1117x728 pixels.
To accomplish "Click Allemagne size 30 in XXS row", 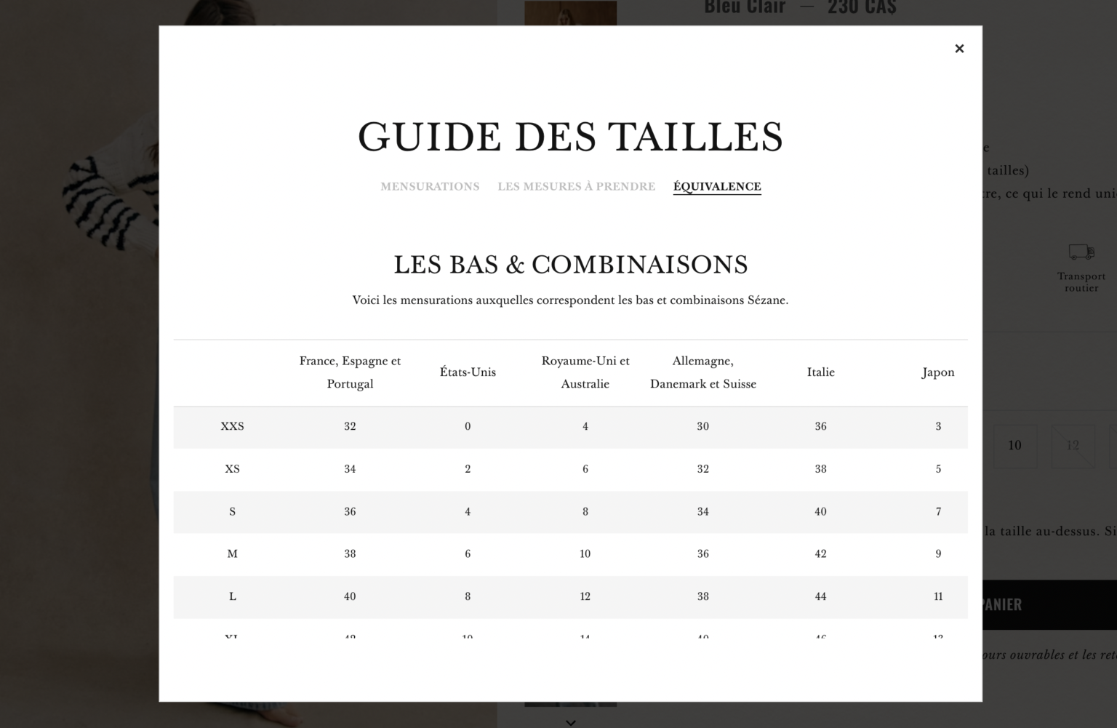I will click(703, 427).
